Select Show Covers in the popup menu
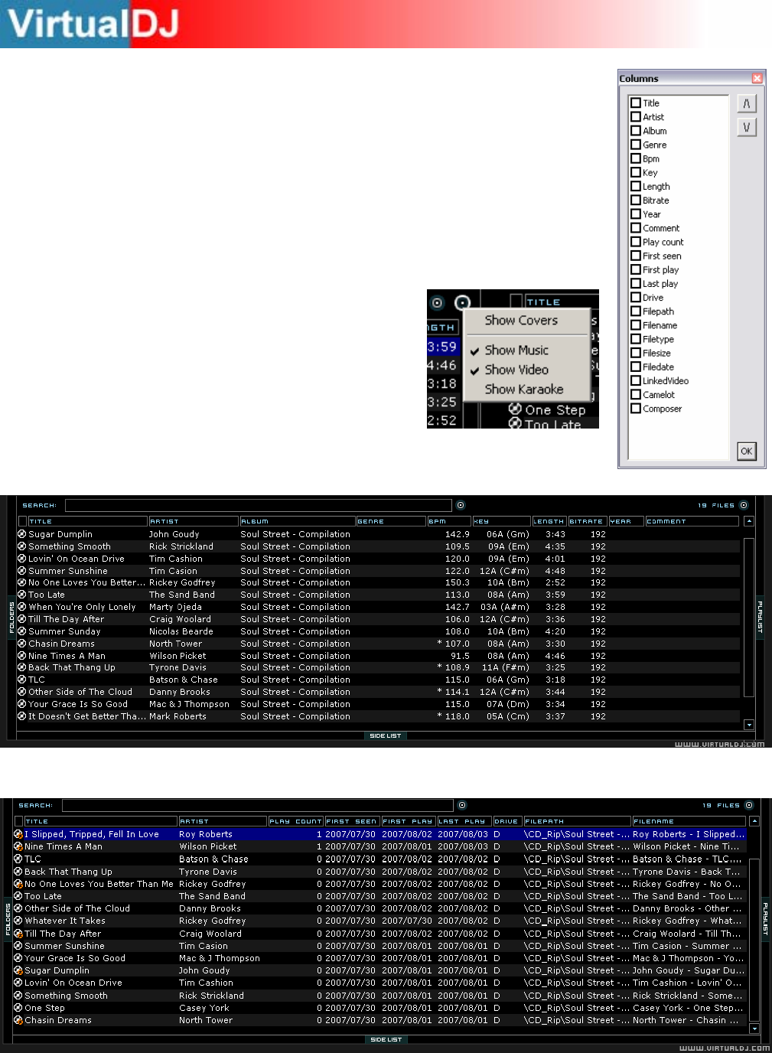This screenshot has height=1053, width=772. click(521, 321)
